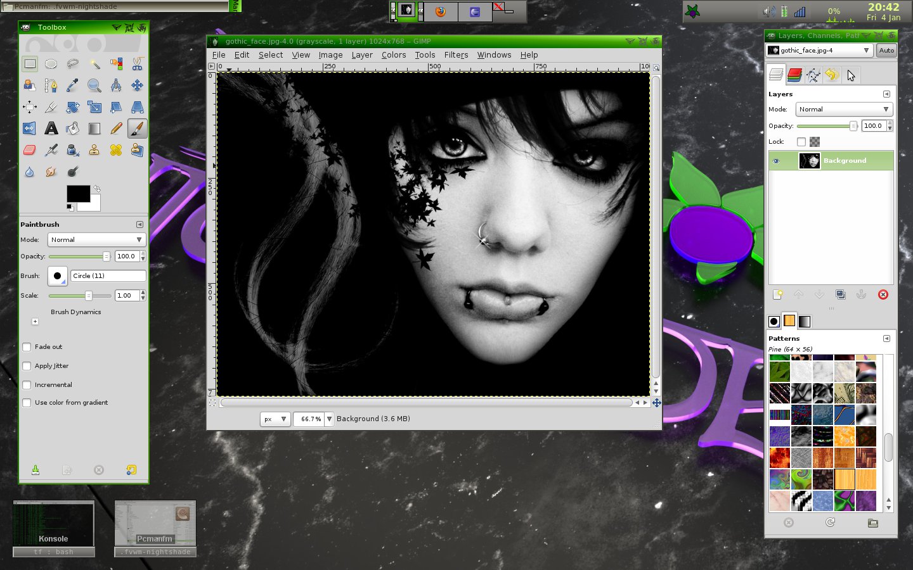Adjust the brush Scale slider
913x570 pixels.
(80, 296)
